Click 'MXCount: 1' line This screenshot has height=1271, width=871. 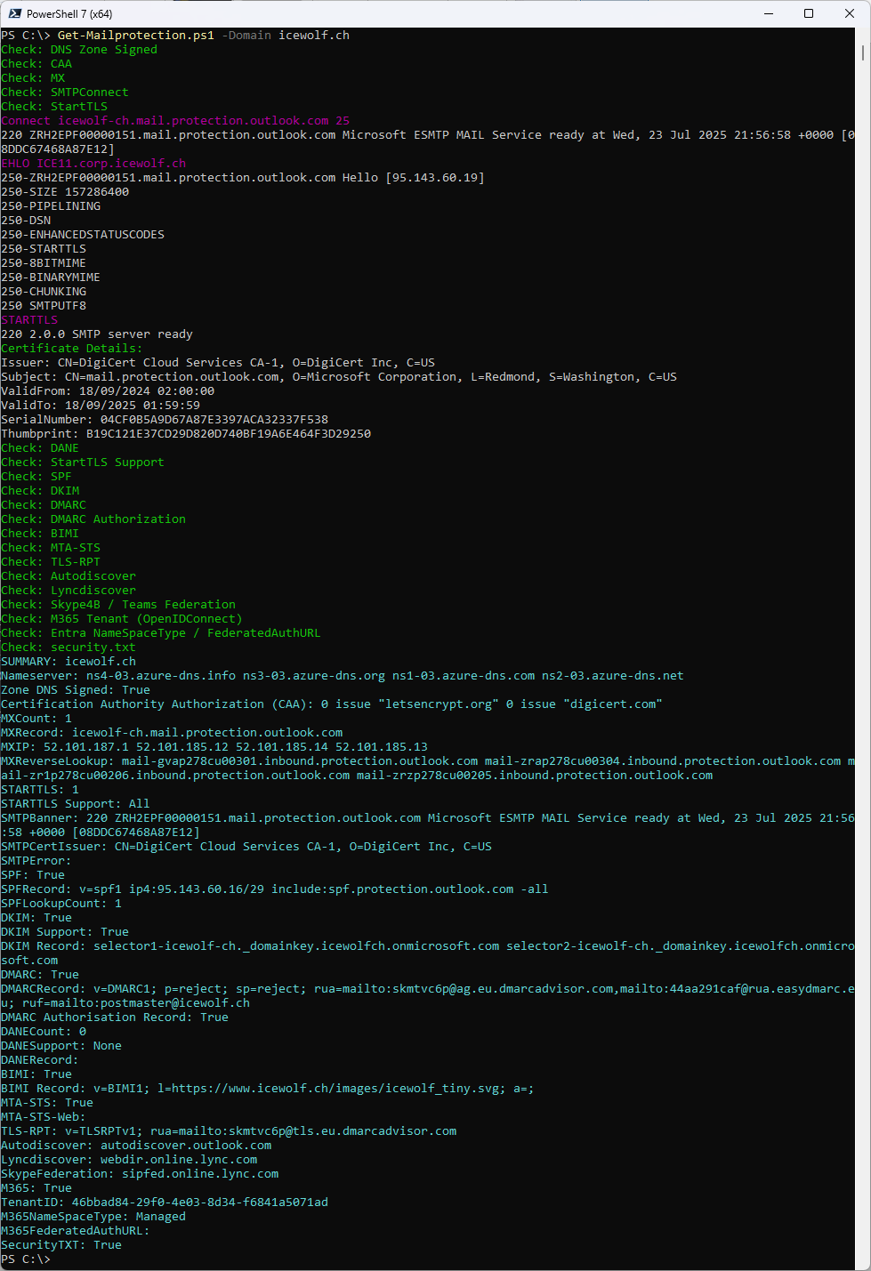click(36, 719)
